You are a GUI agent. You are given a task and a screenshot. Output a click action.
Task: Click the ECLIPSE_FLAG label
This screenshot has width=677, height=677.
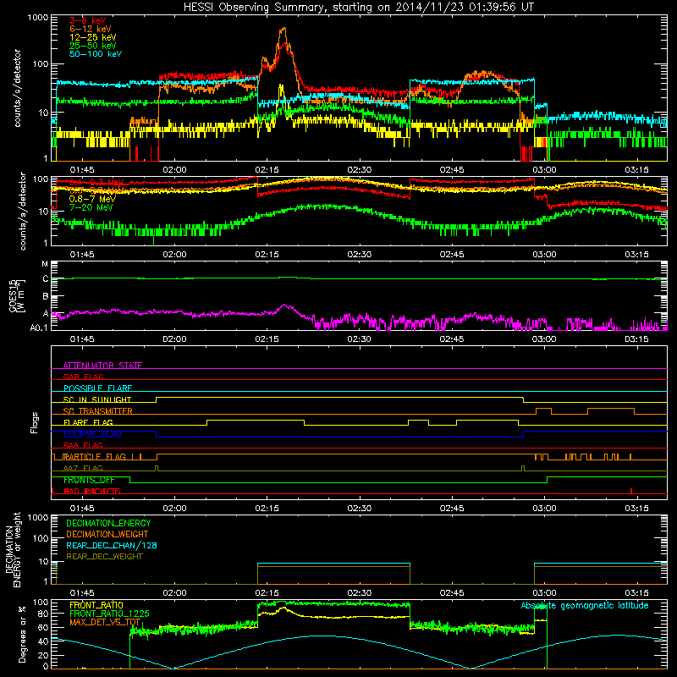pos(92,434)
